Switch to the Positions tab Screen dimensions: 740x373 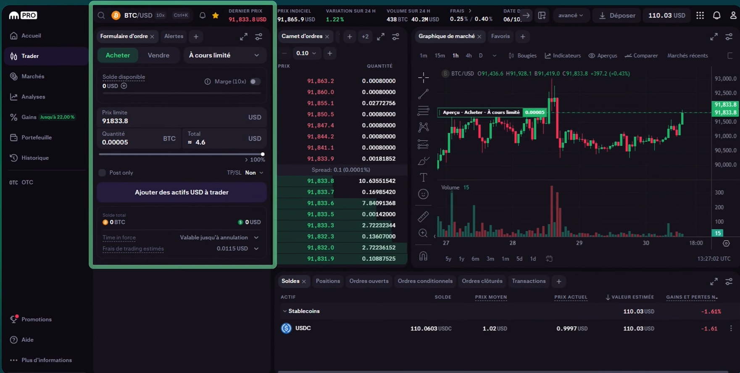(328, 281)
